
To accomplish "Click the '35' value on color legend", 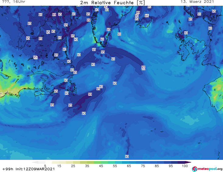I will click(87, 166).
